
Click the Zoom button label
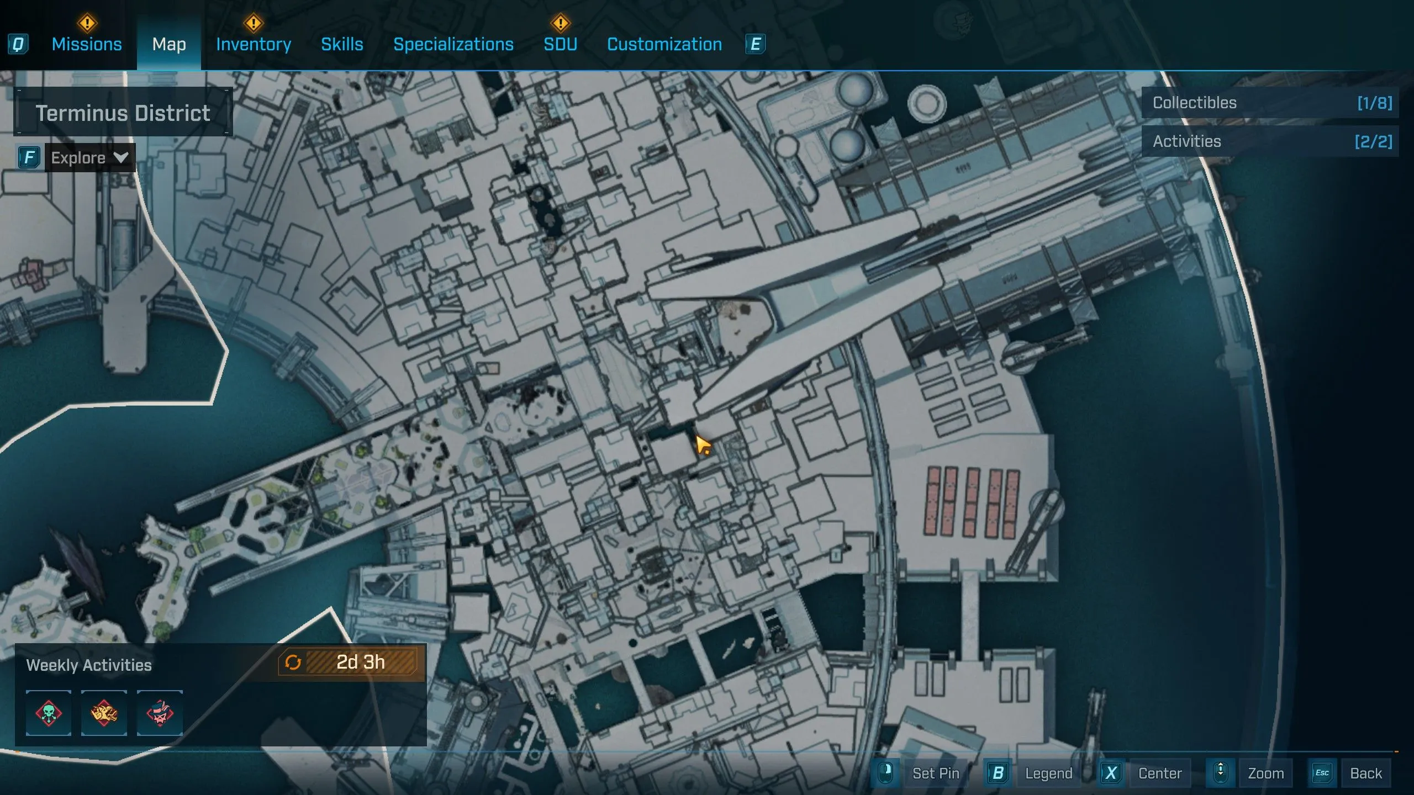[x=1265, y=773]
